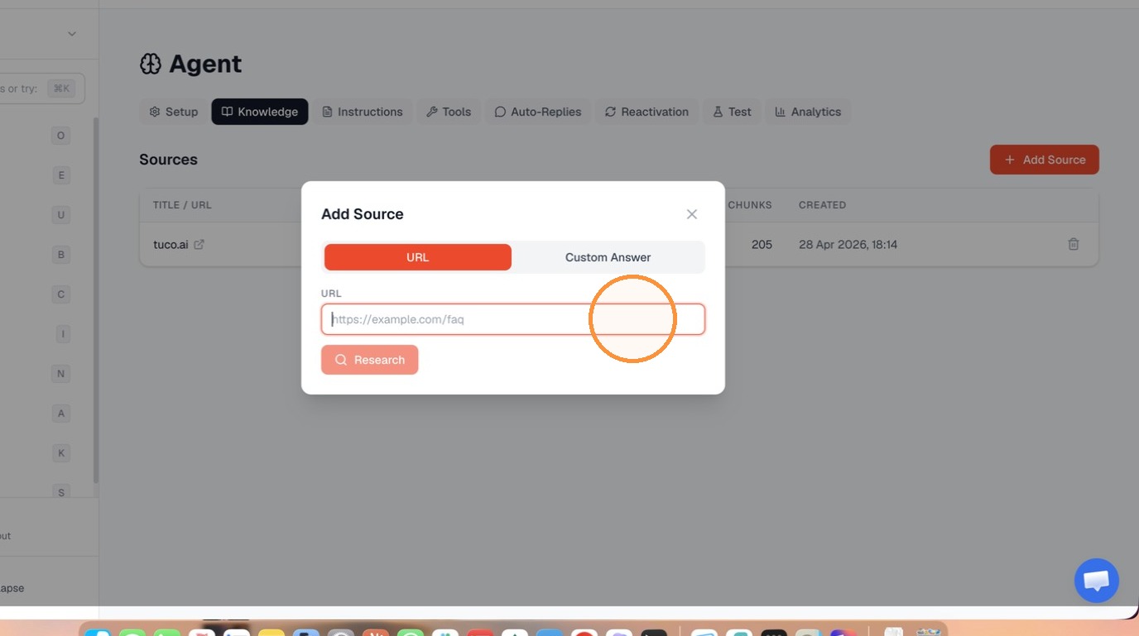
Task: Click the sidebar shortcut key K badge
Action: 60,453
